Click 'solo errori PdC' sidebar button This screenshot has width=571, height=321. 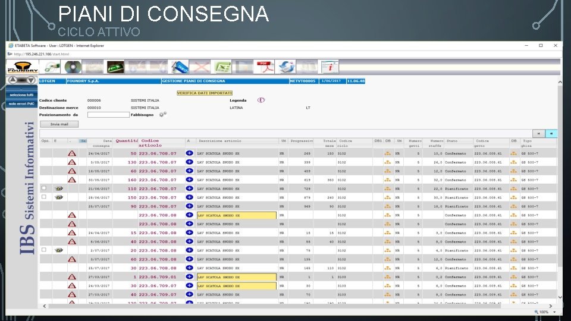(21, 103)
